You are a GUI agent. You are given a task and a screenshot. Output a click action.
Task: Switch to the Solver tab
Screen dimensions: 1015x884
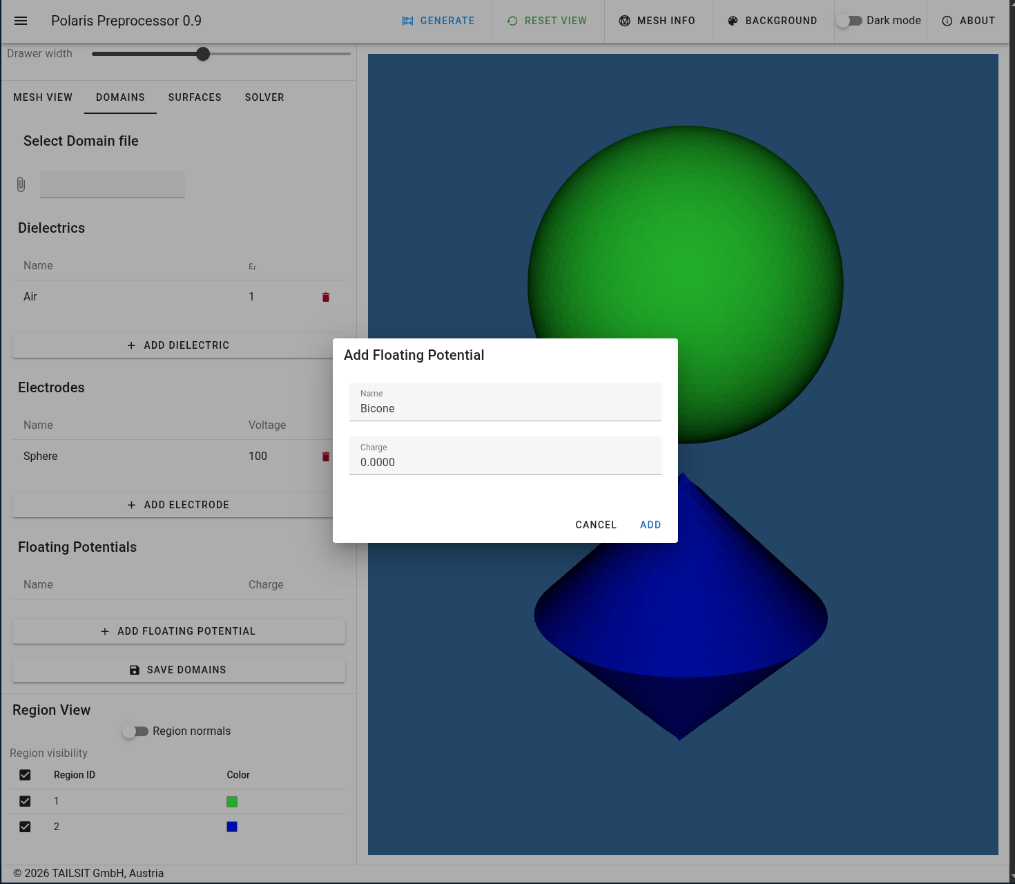click(x=264, y=97)
